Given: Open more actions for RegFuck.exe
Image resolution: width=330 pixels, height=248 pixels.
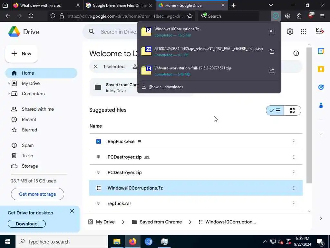Looking at the screenshot, I should (x=294, y=141).
